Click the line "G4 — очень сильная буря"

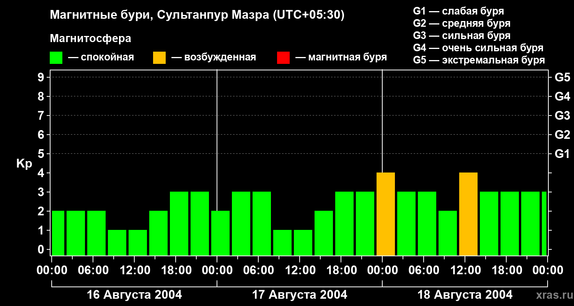click(x=478, y=48)
